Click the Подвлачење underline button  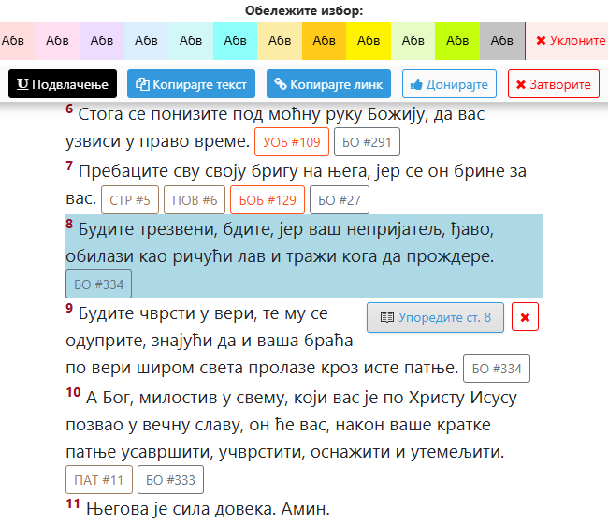point(63,84)
